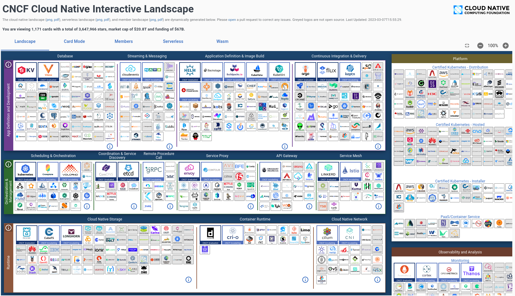Open the TiKV project card
515x296 pixels.
coord(26,72)
